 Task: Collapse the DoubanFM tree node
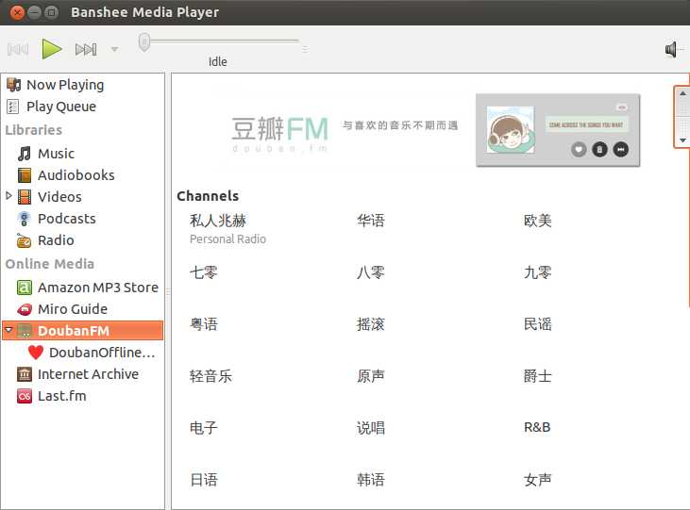(8, 329)
